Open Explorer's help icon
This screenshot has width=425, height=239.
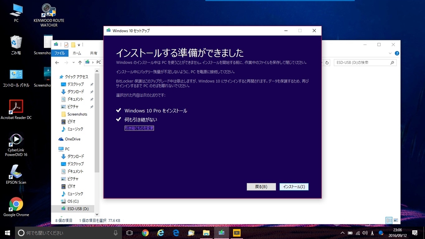[397, 54]
